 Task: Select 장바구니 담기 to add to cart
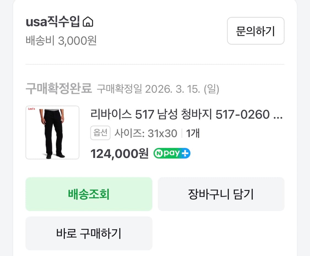[x=221, y=194]
